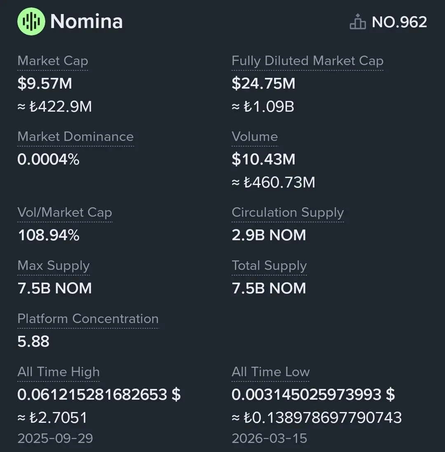445x452 pixels.
Task: Click the Market Cap label
Action: tap(53, 61)
